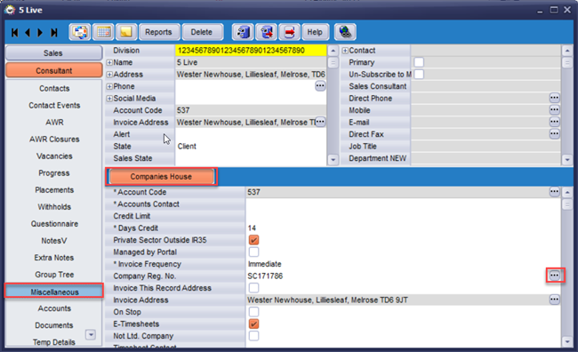
Task: Click the globe web search icon
Action: (x=345, y=32)
